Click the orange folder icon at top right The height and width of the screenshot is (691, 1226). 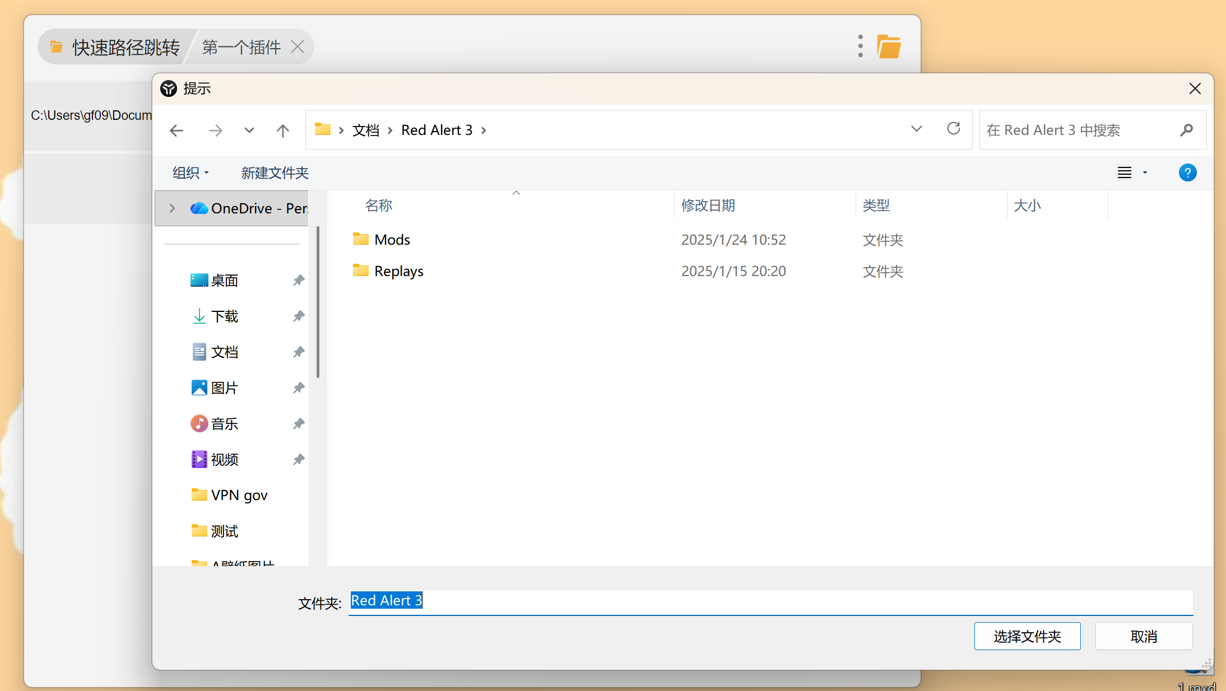(889, 46)
